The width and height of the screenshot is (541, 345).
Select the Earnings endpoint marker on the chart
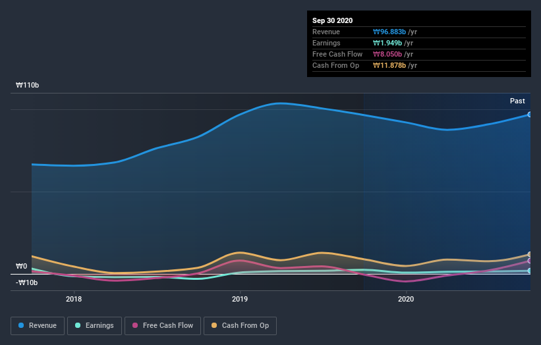pos(530,271)
